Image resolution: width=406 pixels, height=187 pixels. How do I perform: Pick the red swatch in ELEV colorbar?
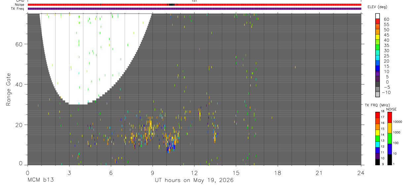(378, 21)
